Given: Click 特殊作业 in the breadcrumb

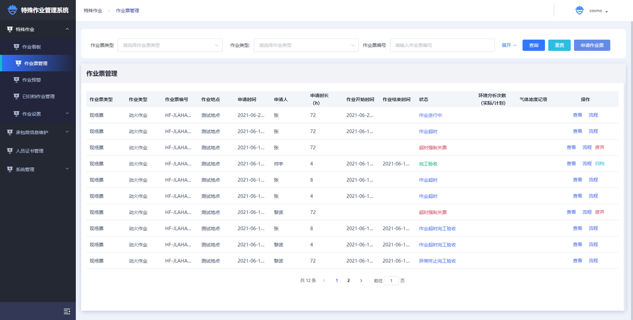Looking at the screenshot, I should point(93,10).
